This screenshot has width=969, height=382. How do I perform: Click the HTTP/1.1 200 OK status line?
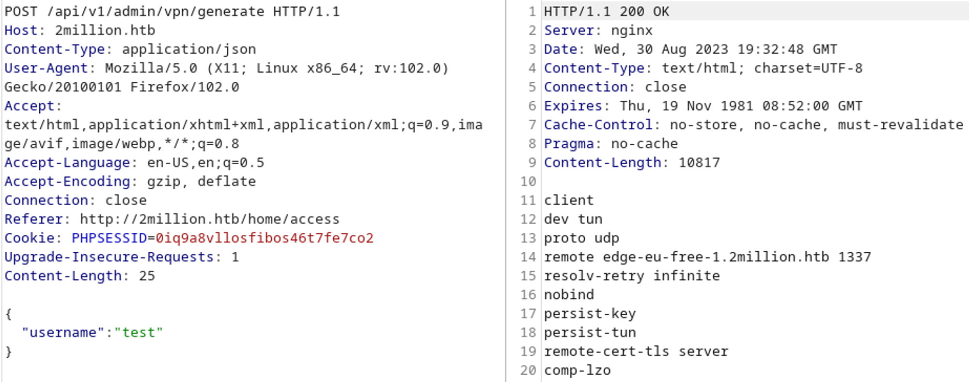[x=606, y=12]
